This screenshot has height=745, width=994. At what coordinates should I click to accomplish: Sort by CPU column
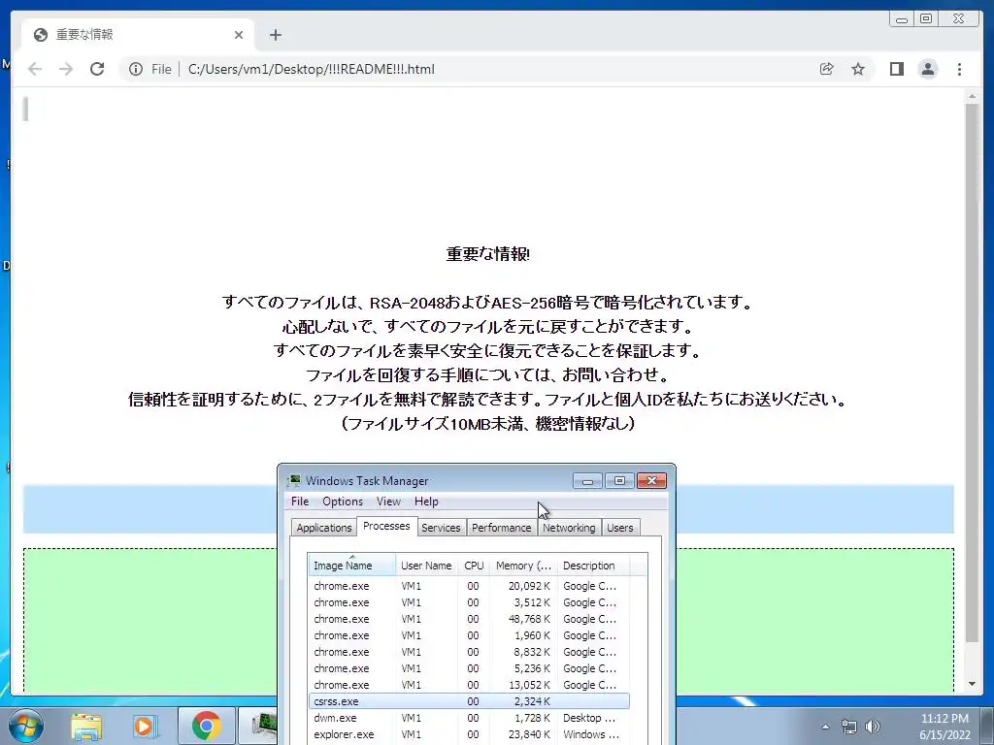474,566
